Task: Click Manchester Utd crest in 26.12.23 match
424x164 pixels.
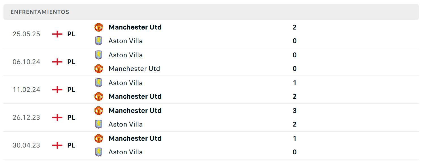Action: [x=99, y=111]
